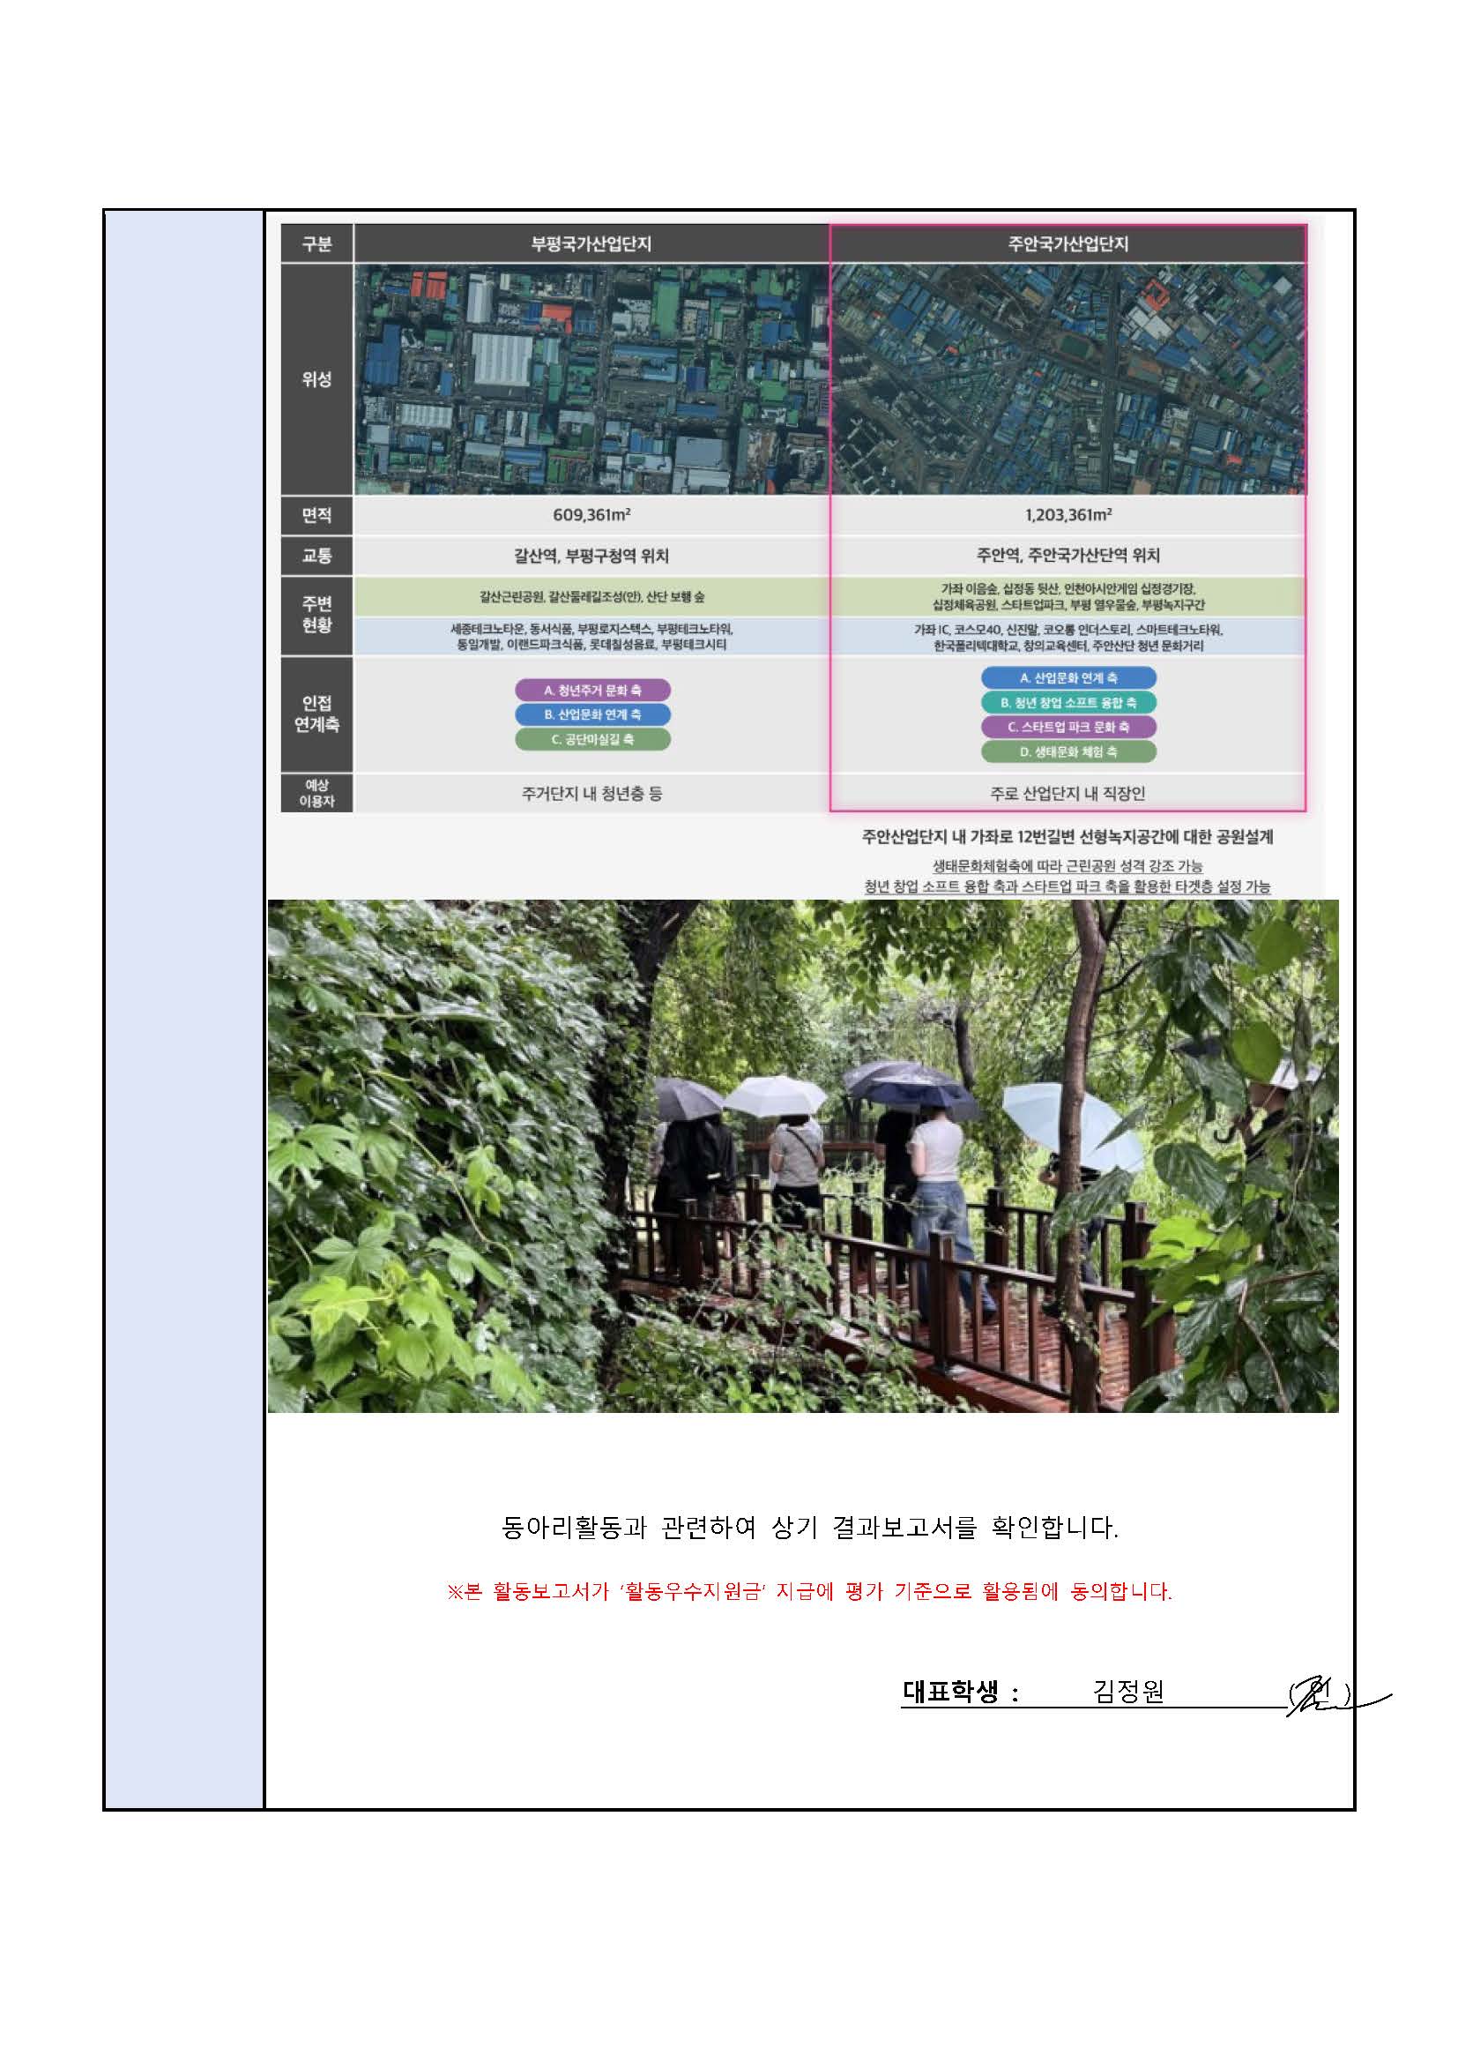Select 갈산역, 부평구청역 위치 text
Viewport: 1458px width, 2063px height.
click(x=591, y=557)
